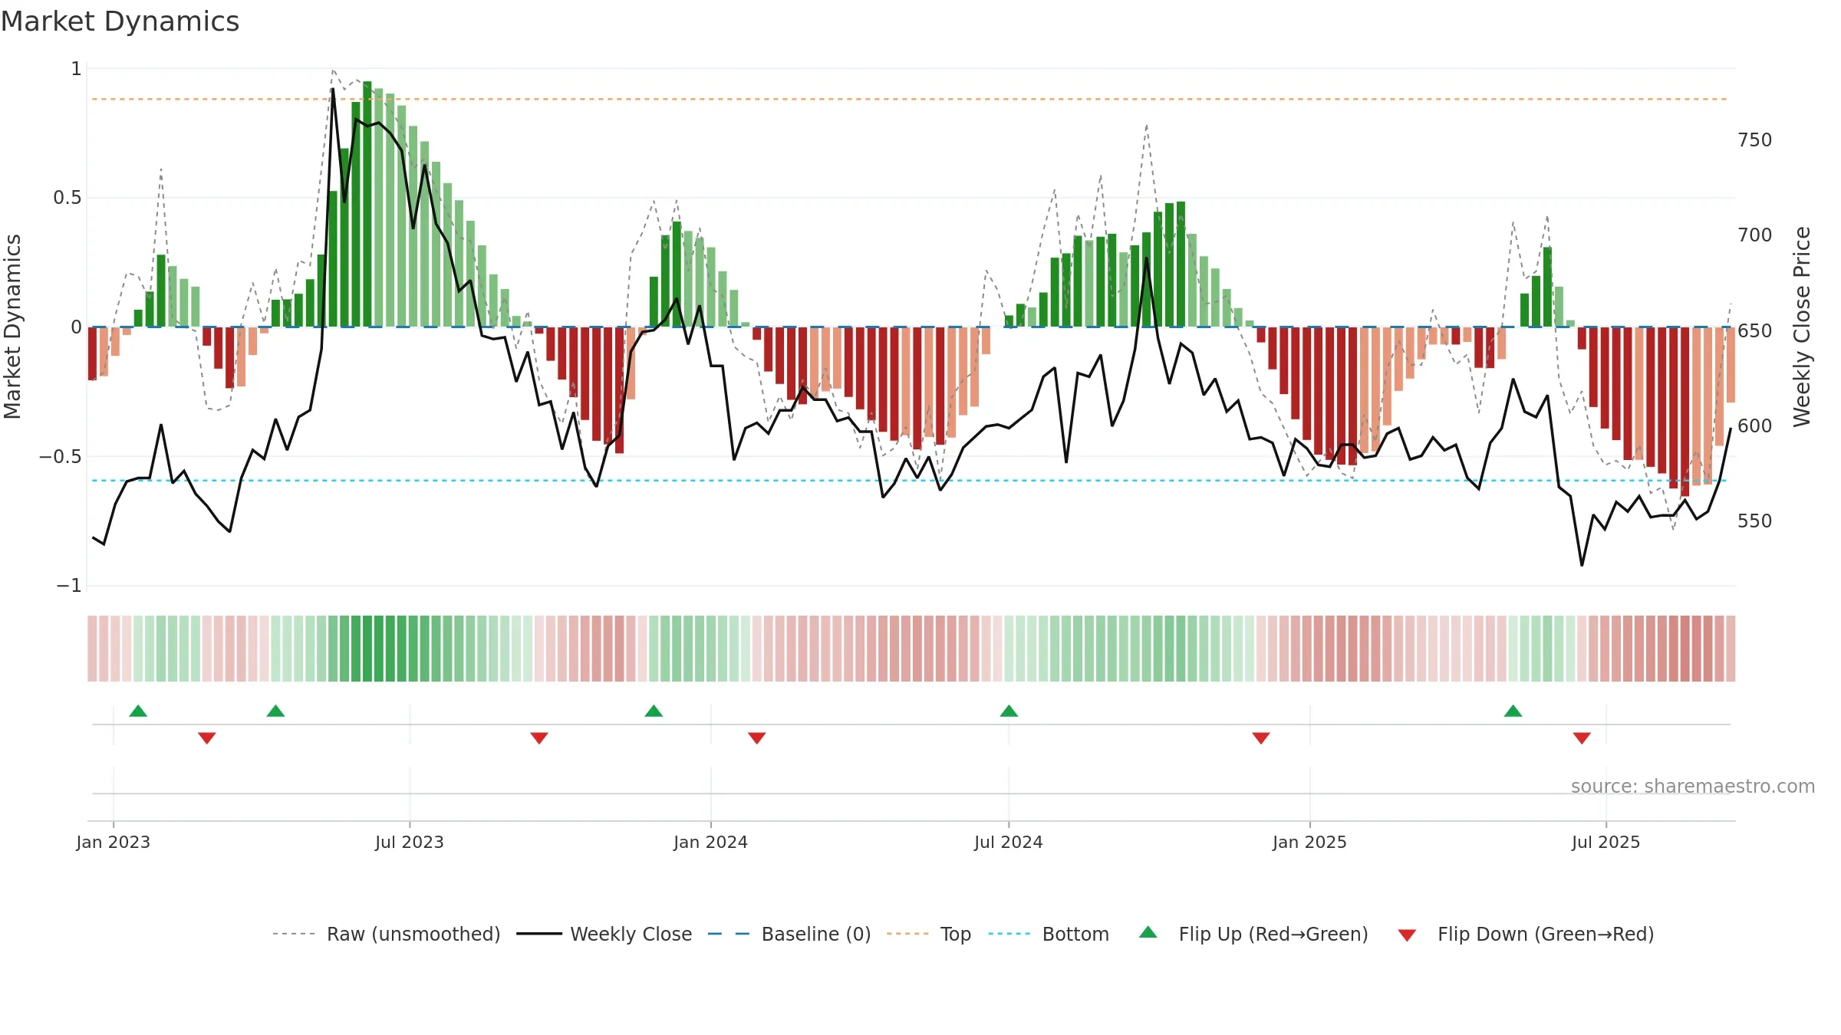
Task: Select the flip-down triangle after Jul 2023
Action: coord(539,738)
